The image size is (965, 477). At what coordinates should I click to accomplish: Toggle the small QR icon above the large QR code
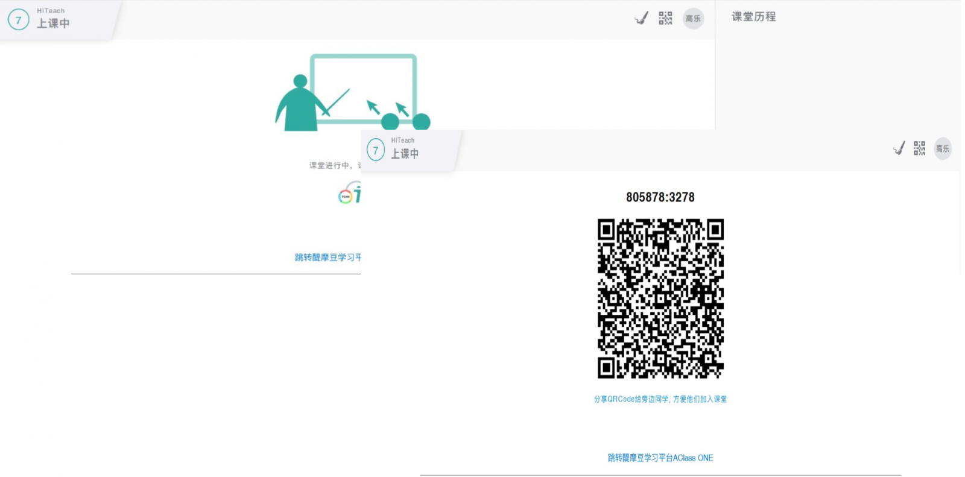pyautogui.click(x=919, y=148)
